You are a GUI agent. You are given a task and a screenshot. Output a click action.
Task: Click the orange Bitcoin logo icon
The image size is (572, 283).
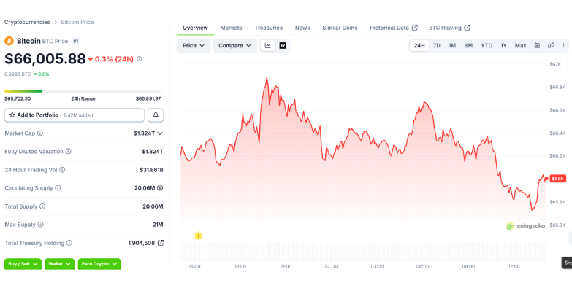(9, 41)
